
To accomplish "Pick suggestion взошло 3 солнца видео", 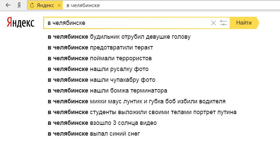I will pos(102,123).
